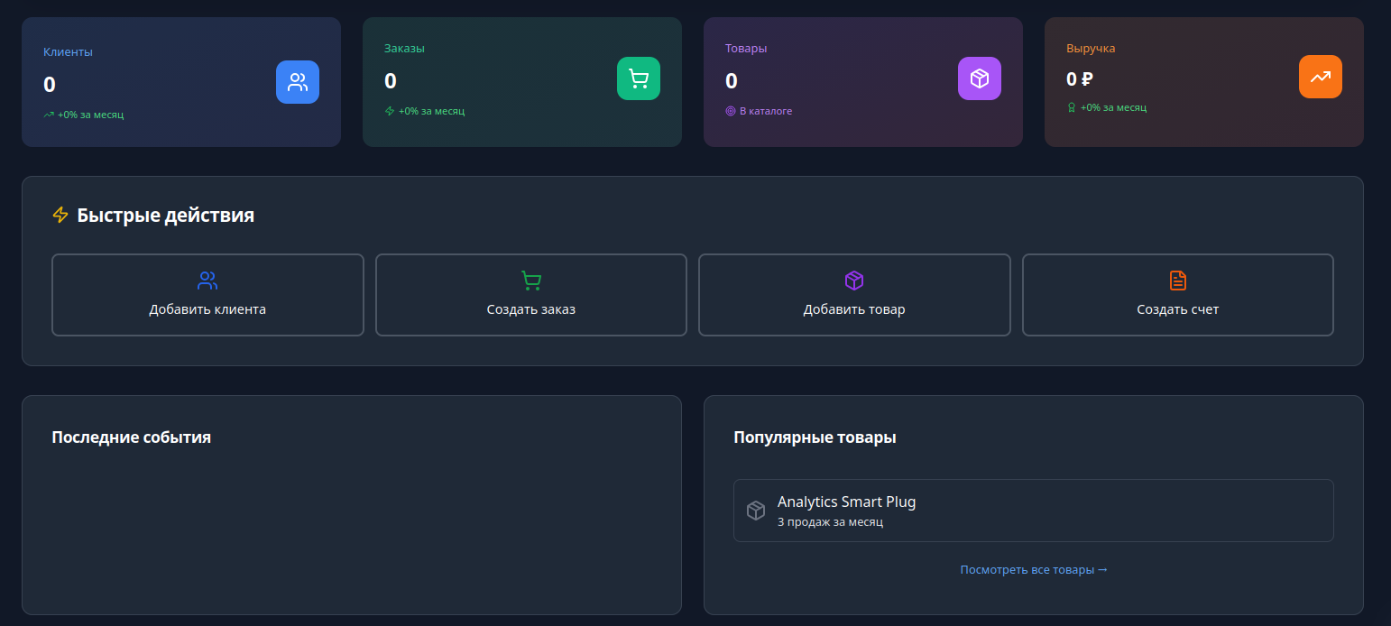Click the growth icon beside +0% за месяц on Клиенты
Image resolution: width=1391 pixels, height=626 pixels.
48,115
